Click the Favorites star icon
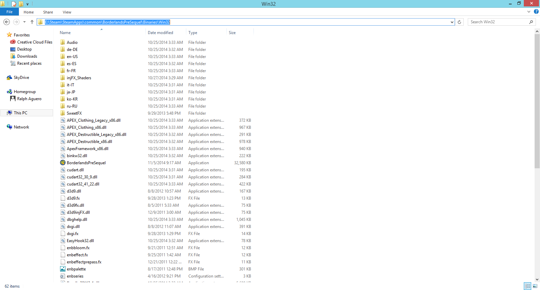The width and height of the screenshot is (540, 290). [9, 35]
